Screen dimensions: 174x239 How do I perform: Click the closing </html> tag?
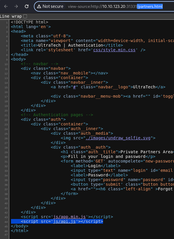(x=19, y=231)
